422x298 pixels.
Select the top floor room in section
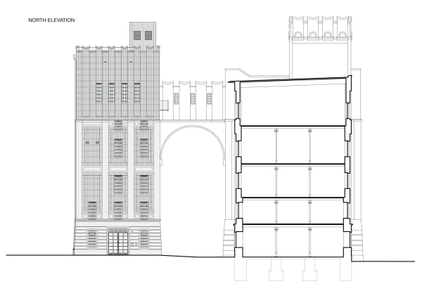click(292, 104)
